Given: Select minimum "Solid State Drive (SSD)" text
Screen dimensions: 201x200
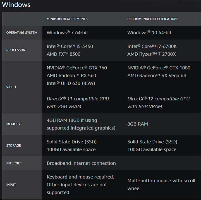Looking at the screenshot, I should point(71,142).
